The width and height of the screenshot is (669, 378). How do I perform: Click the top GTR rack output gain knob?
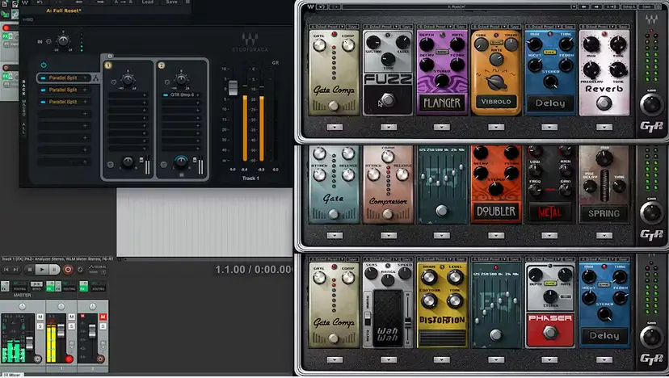(651, 104)
